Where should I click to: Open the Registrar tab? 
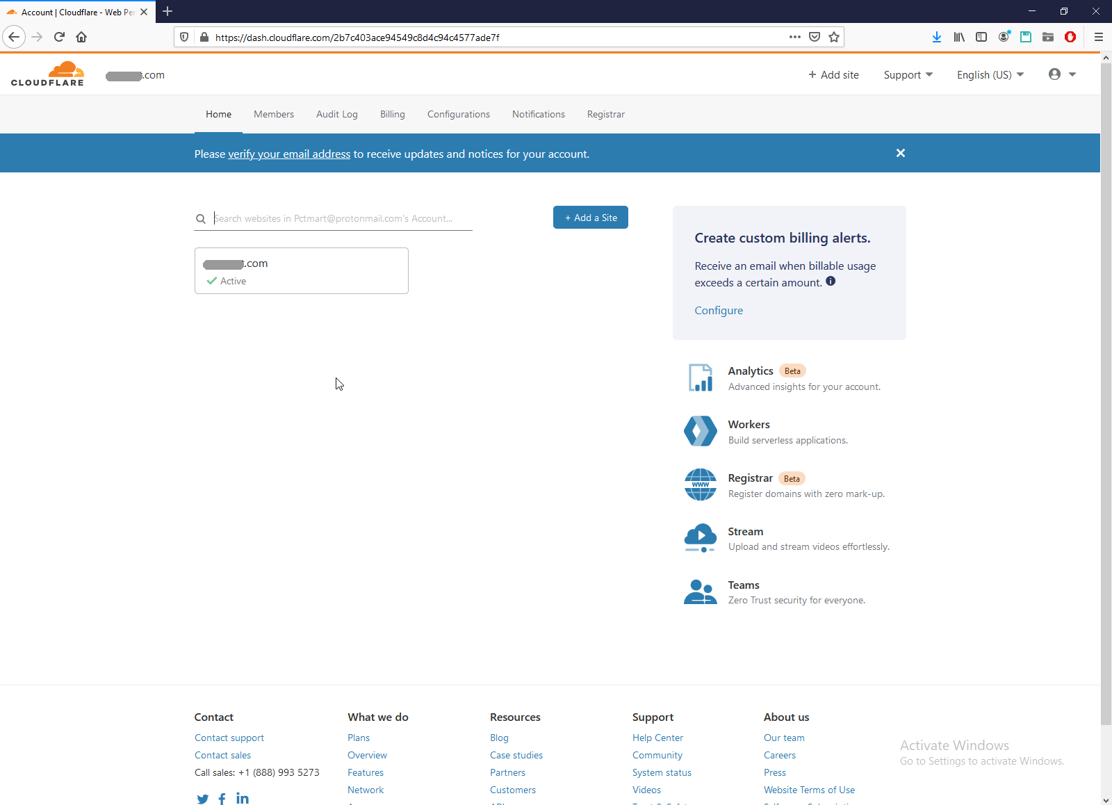point(606,114)
